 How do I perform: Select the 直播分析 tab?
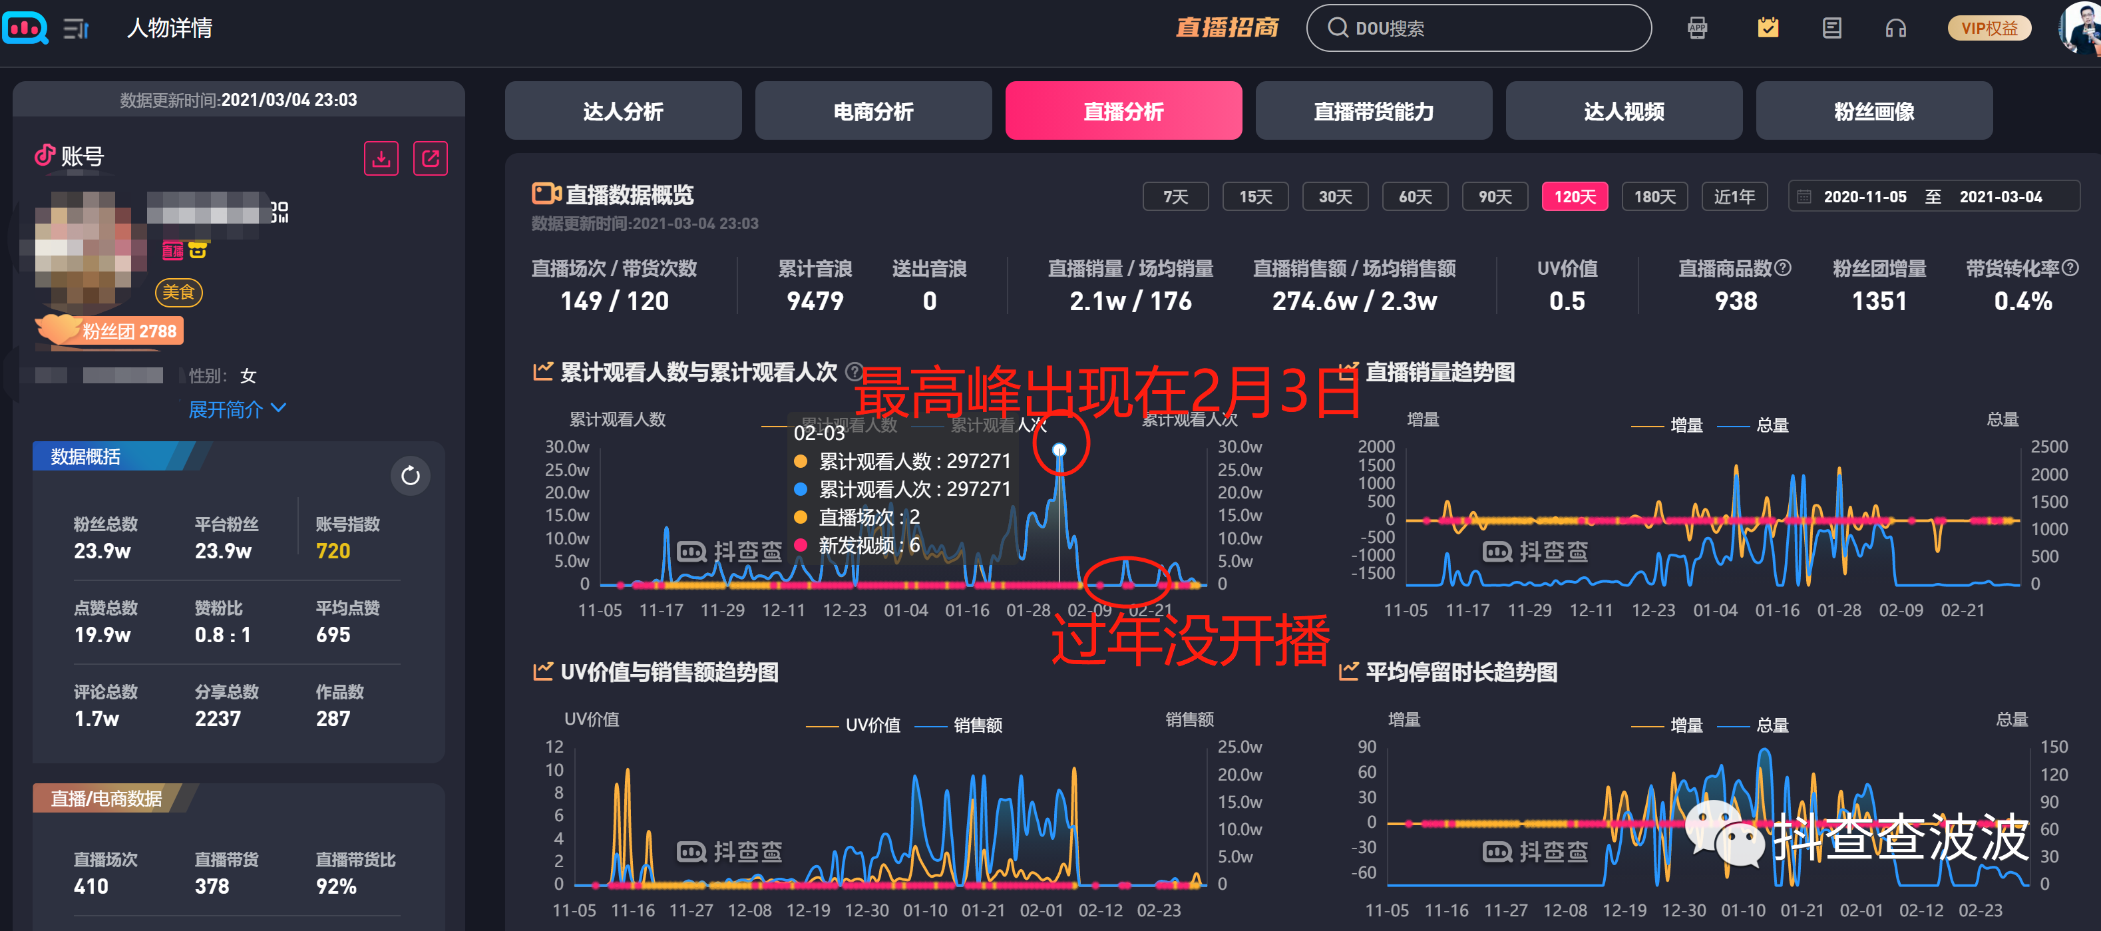coord(1123,111)
